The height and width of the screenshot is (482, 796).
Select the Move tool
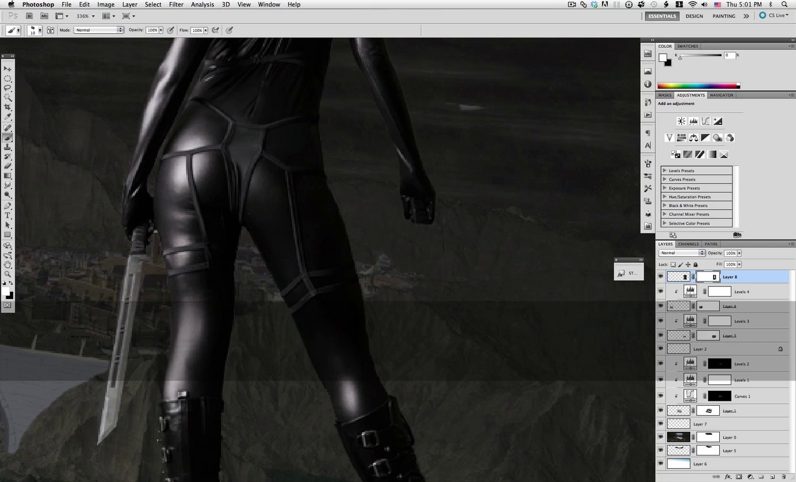coord(8,69)
